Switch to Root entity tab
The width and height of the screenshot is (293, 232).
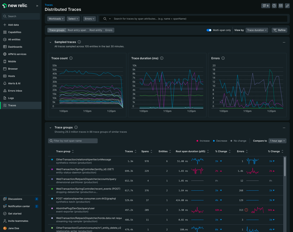coord(96,30)
